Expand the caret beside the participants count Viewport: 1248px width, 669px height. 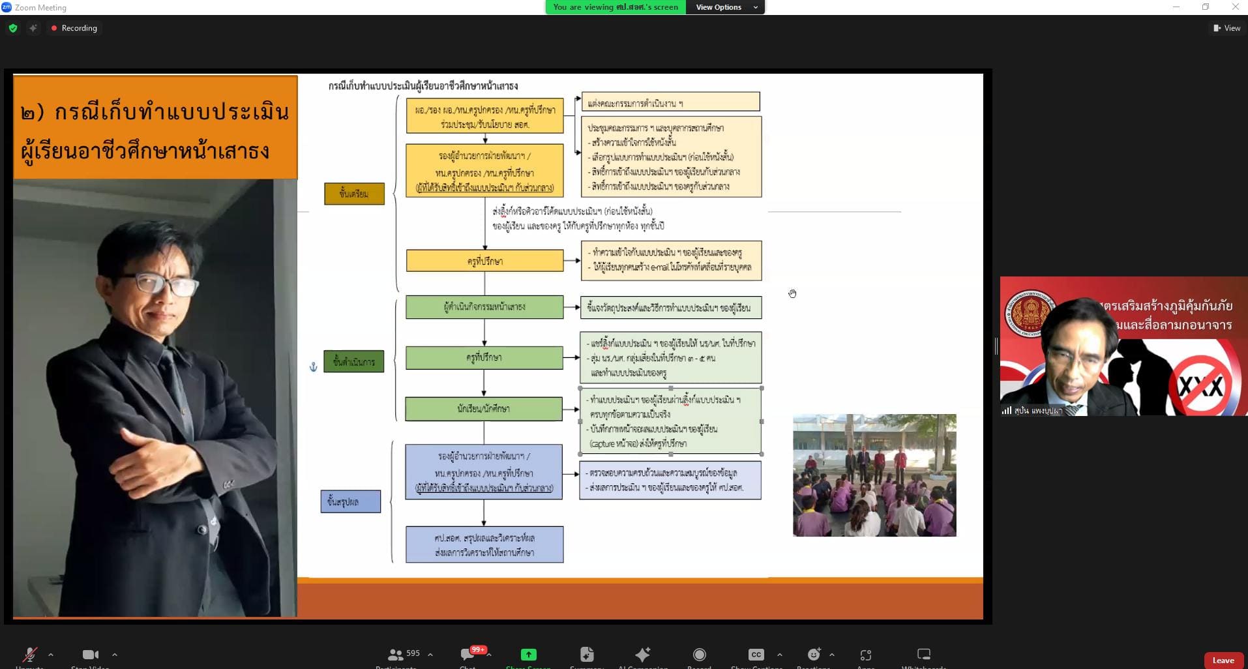click(430, 655)
